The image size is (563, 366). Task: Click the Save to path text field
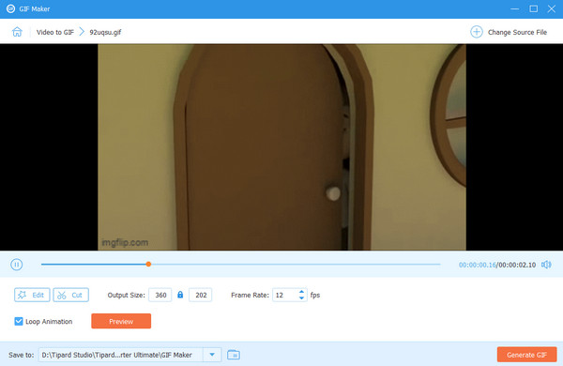click(121, 355)
